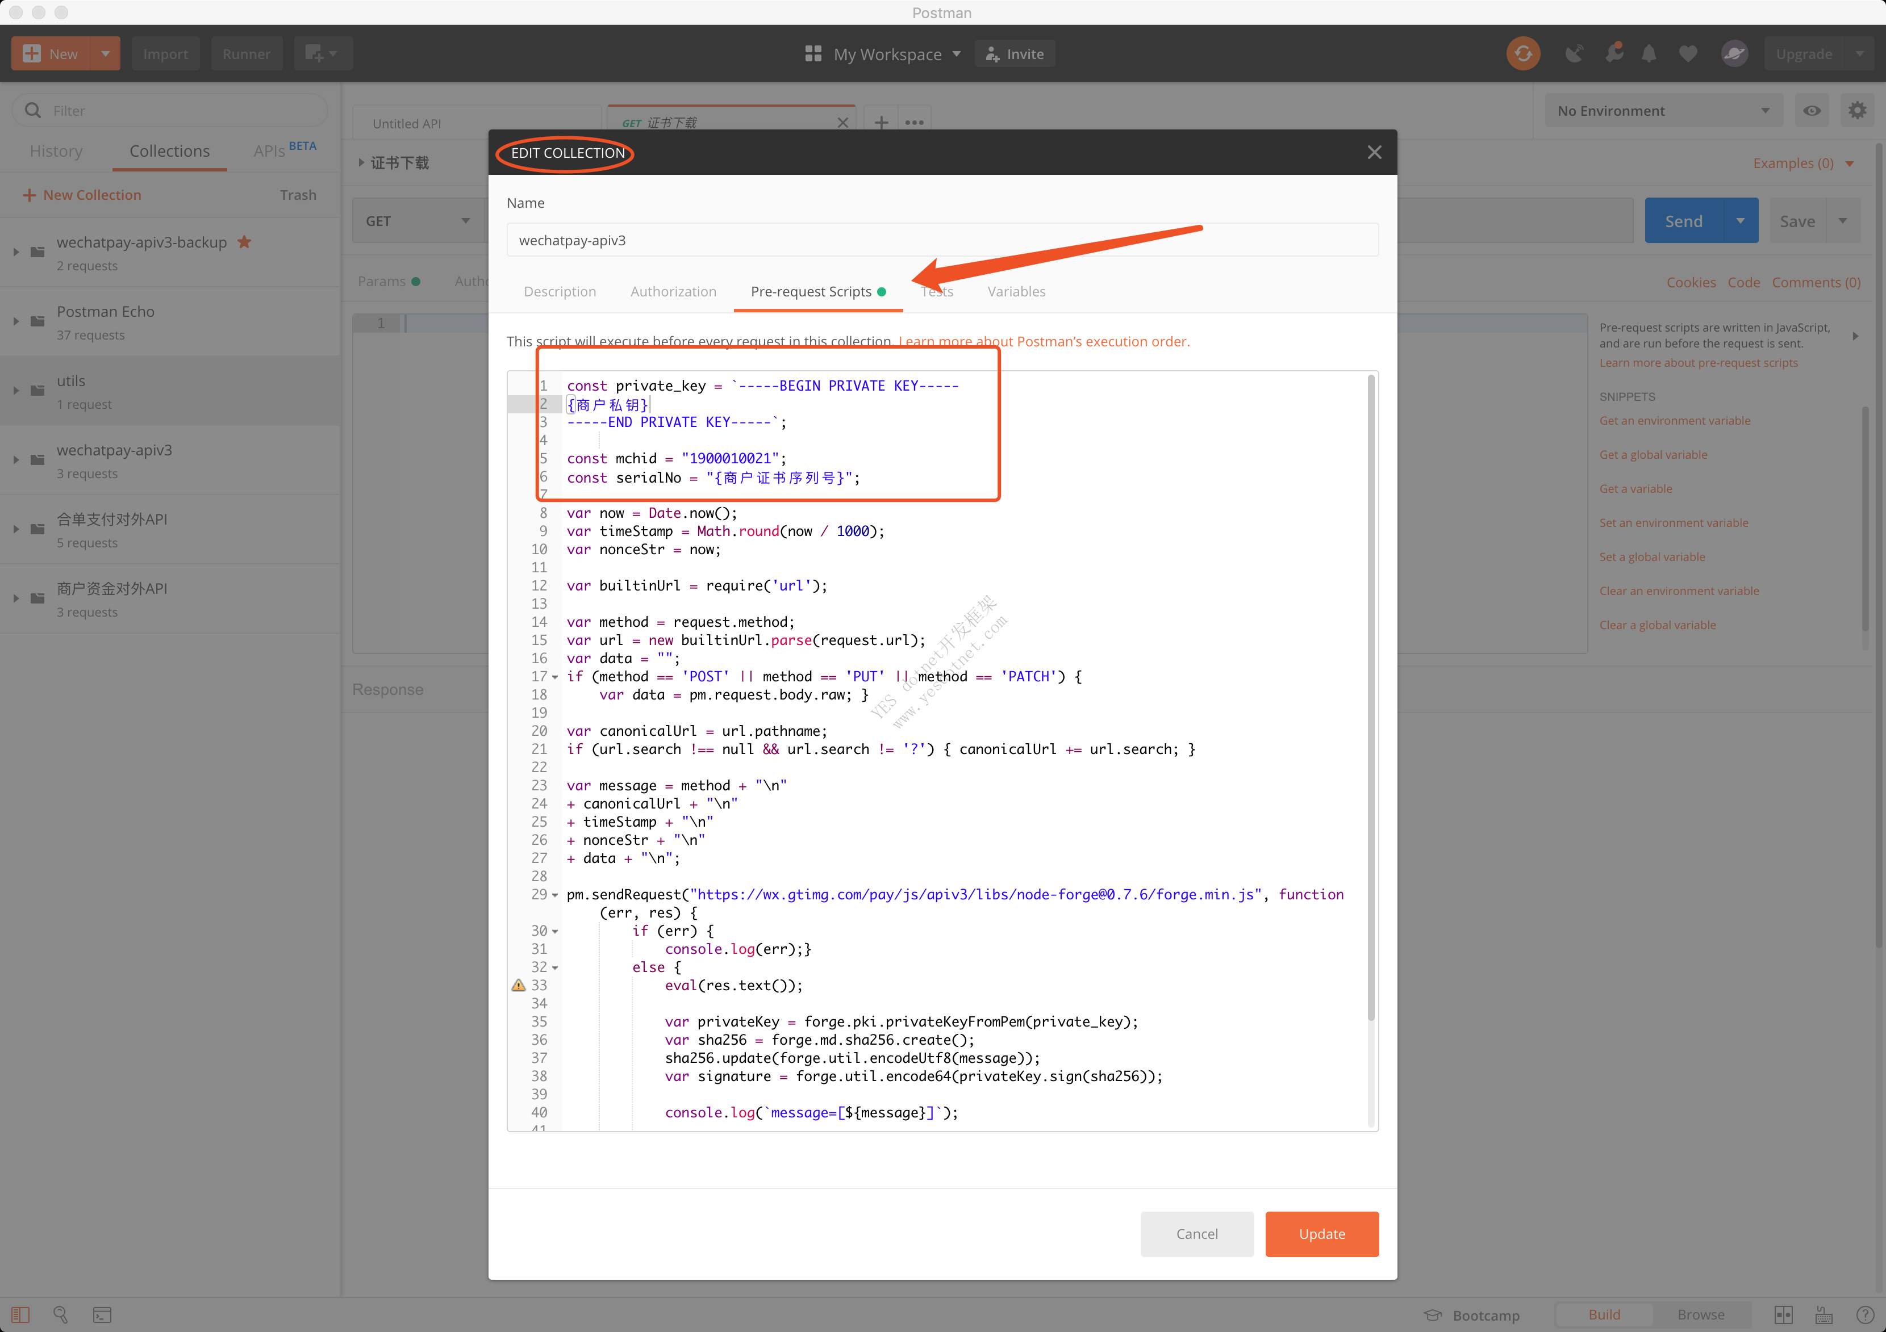Open the tab options ellipsis menu

914,123
